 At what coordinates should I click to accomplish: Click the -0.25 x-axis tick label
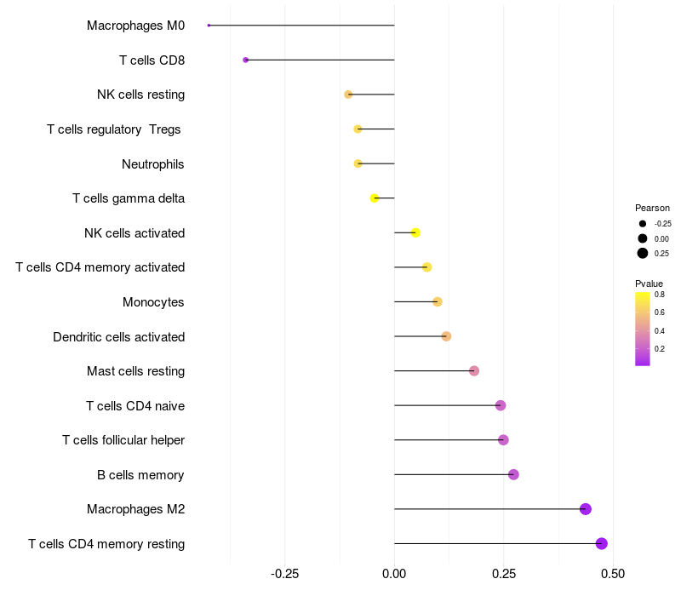point(284,573)
